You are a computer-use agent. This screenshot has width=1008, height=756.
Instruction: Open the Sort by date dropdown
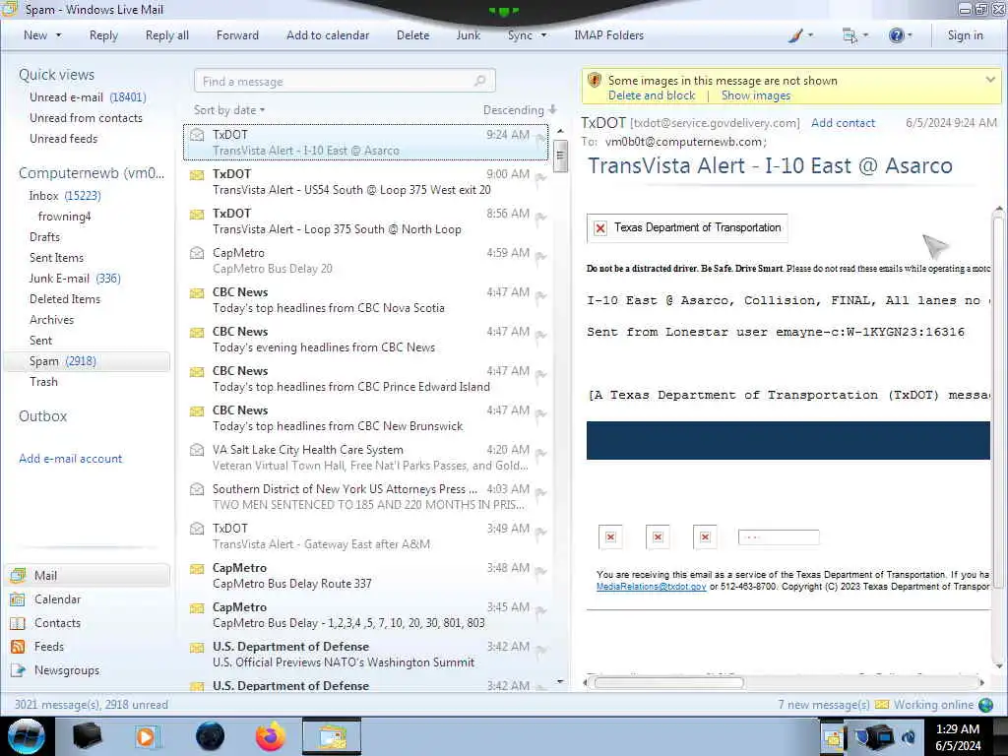click(228, 110)
